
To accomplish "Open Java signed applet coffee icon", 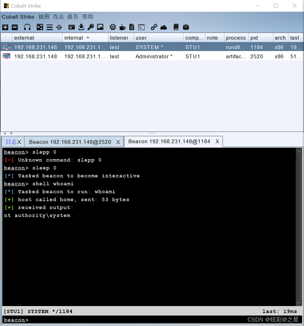I will pos(122,27).
